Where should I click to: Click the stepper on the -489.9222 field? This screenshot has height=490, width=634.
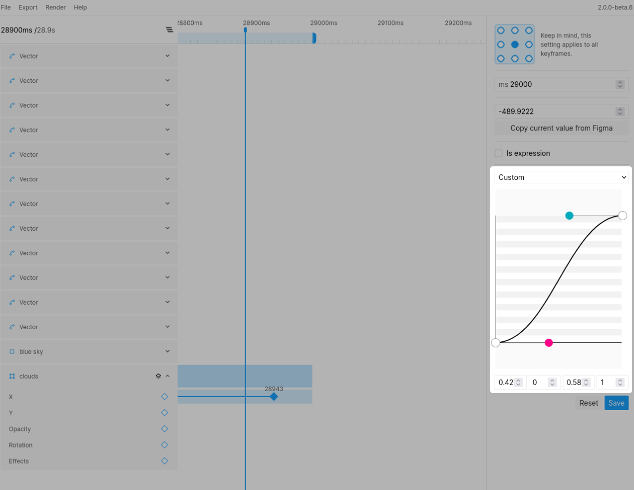tap(620, 111)
